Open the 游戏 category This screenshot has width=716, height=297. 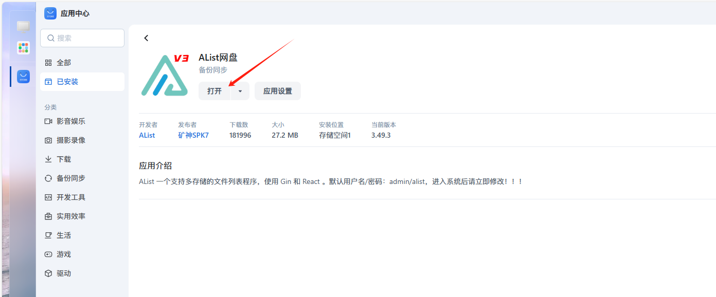(82, 254)
